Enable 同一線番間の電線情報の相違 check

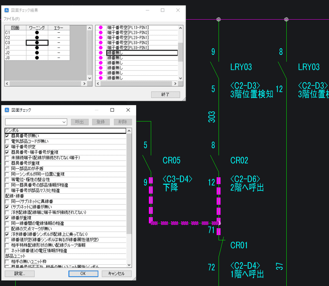coord(7,223)
